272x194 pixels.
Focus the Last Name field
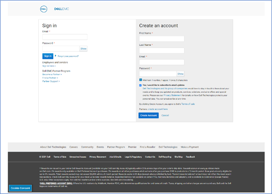pos(161,50)
